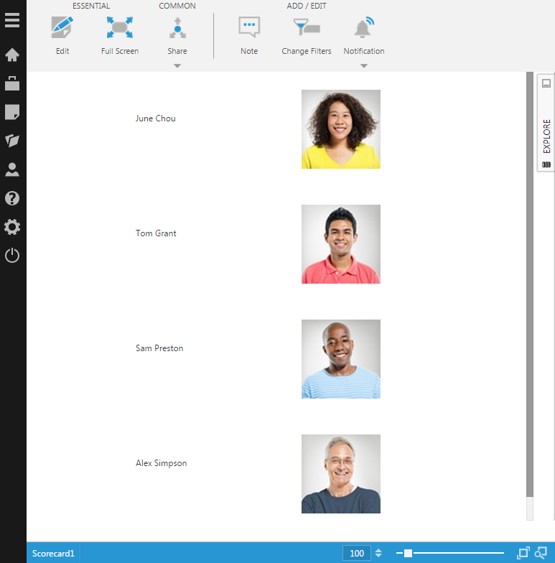The image size is (555, 563).
Task: Expand the Notification dropdown arrow
Action: [x=364, y=66]
